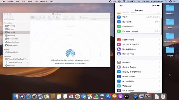This screenshot has height=100, width=179.
Task: Click the Finder Forward arrow
Action: pyautogui.click(x=11, y=17)
